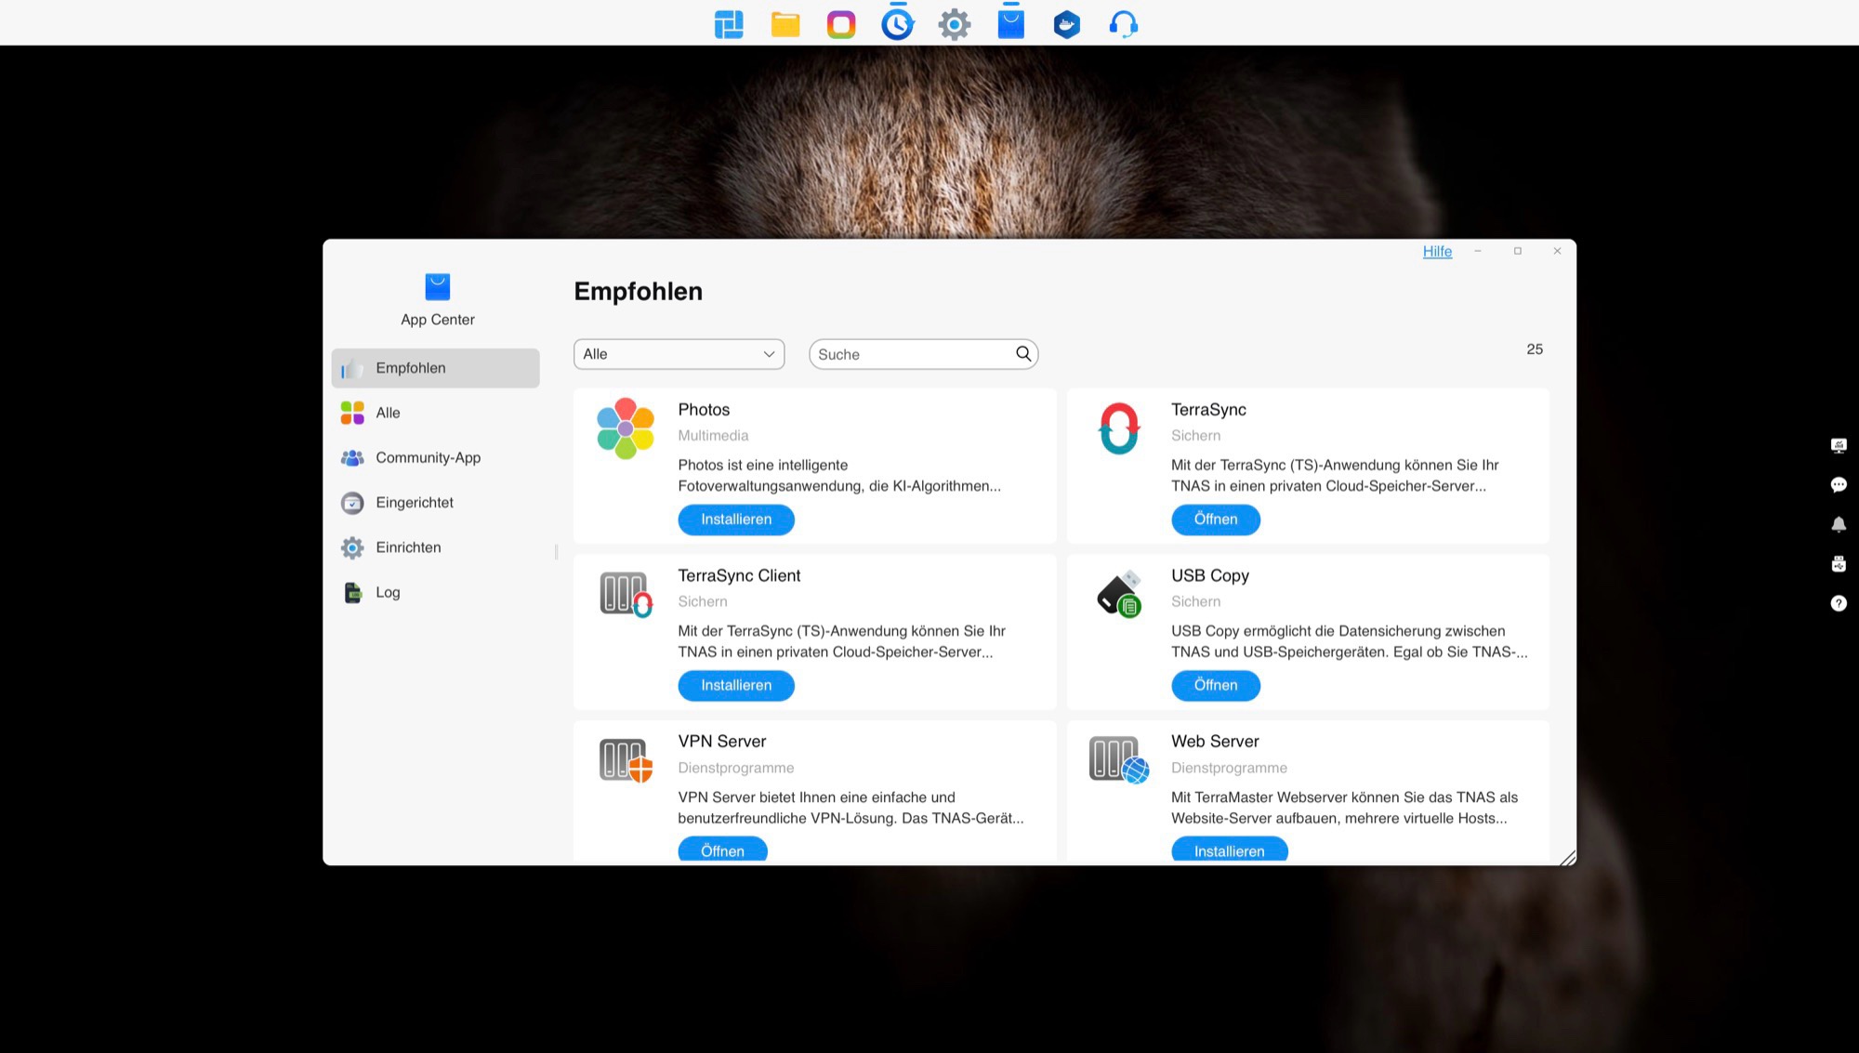The height and width of the screenshot is (1053, 1859).
Task: Install the Photos app
Action: (736, 520)
